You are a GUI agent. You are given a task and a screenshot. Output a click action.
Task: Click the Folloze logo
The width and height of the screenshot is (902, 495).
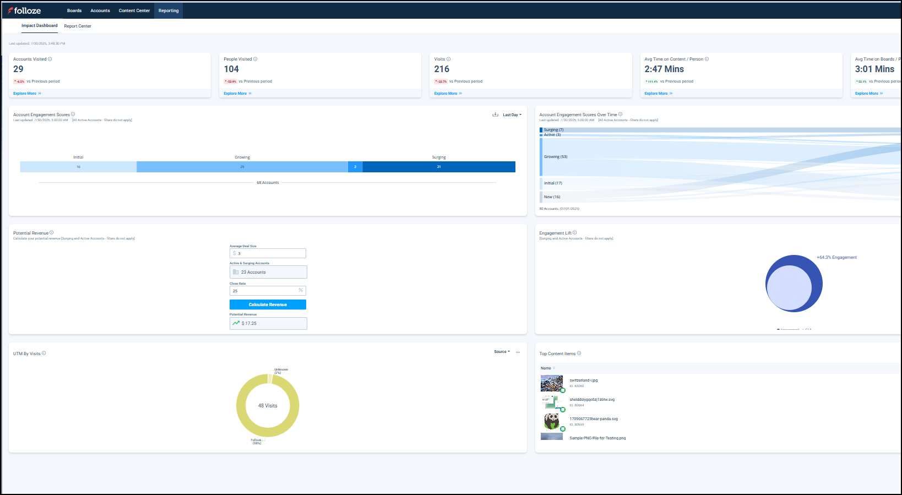pyautogui.click(x=24, y=10)
